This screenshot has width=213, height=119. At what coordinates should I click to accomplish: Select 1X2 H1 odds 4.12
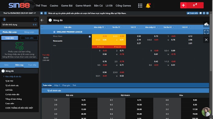(190, 36)
